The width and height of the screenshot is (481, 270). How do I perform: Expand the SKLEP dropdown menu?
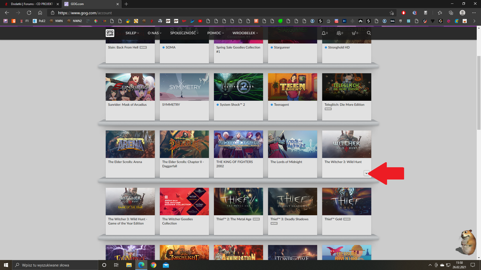pos(132,33)
